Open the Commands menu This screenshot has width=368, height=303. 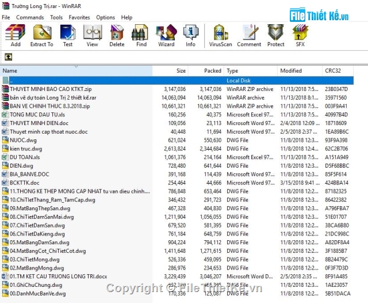pyautogui.click(x=30, y=17)
